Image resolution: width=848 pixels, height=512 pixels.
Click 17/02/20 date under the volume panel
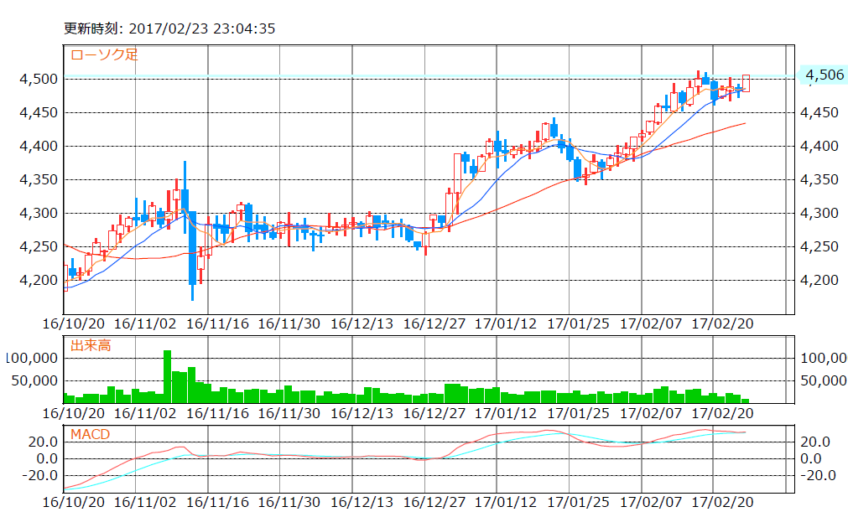pyautogui.click(x=722, y=413)
